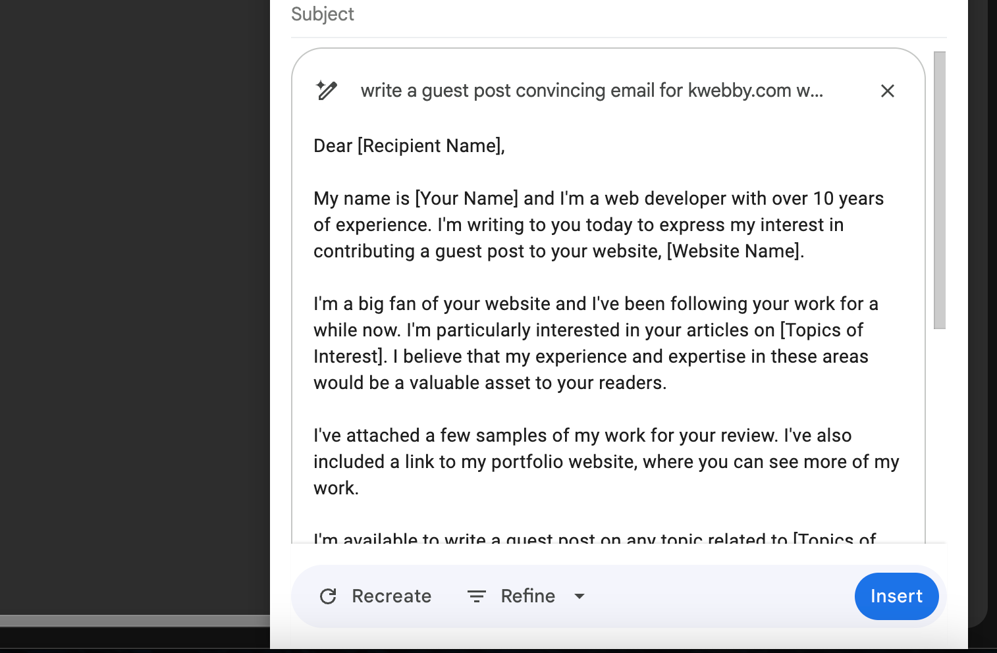Screen dimensions: 997x653
Task: Click the [Topics of Interest] placeholder
Action: click(821, 330)
